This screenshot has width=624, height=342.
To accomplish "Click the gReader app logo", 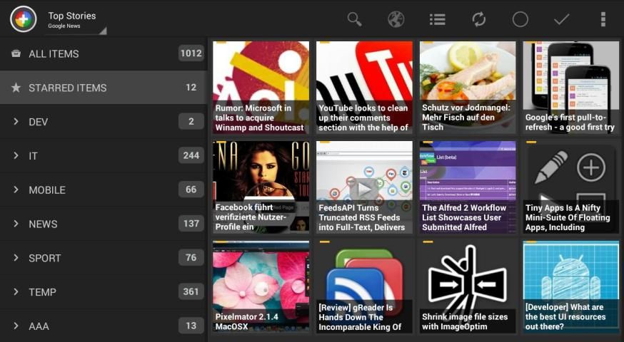I will pyautogui.click(x=24, y=19).
